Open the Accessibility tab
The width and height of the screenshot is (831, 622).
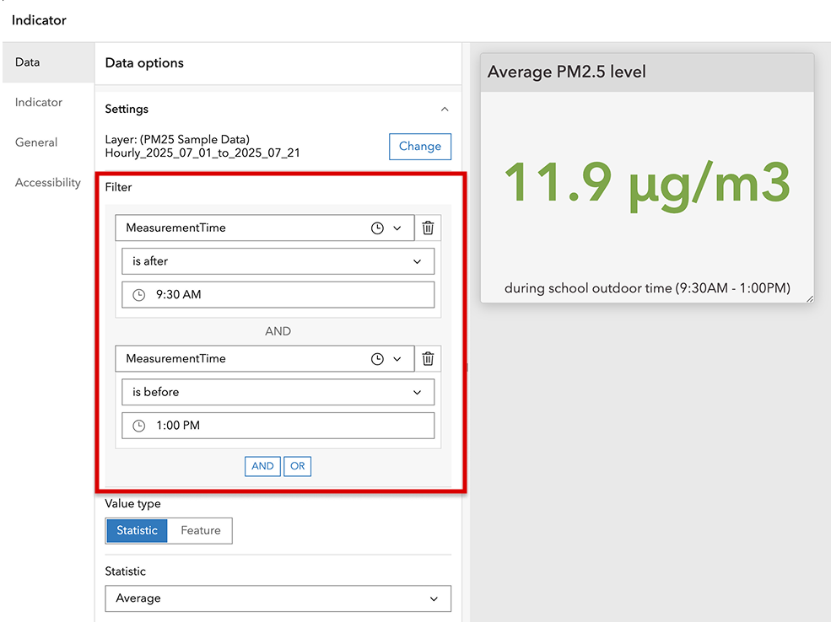pyautogui.click(x=46, y=182)
